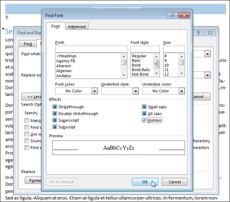Click the Cancel button in Find and Replace window
Viewport: 230px width, 202px height.
click(201, 97)
